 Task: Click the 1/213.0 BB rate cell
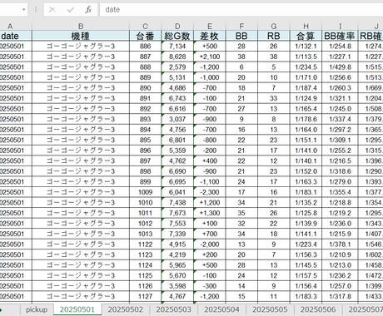pos(340,265)
